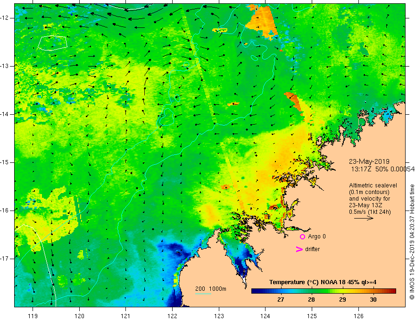415x321 pixels.
Task: Click the text 13:17Z 50% 0.00054
Action: pos(383,169)
